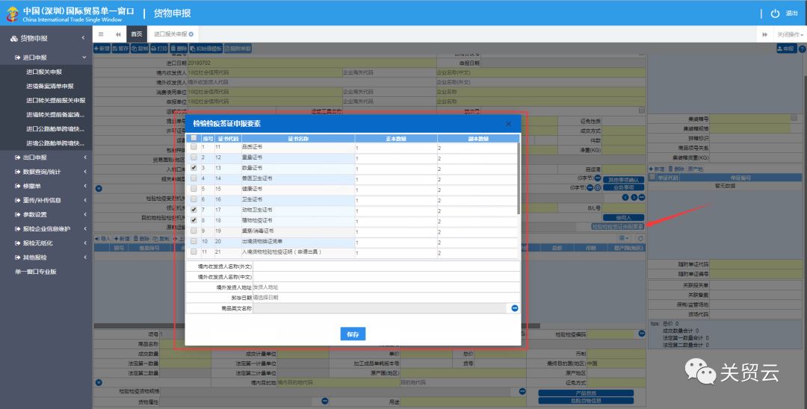Click the Single Window logo icon

(x=11, y=14)
